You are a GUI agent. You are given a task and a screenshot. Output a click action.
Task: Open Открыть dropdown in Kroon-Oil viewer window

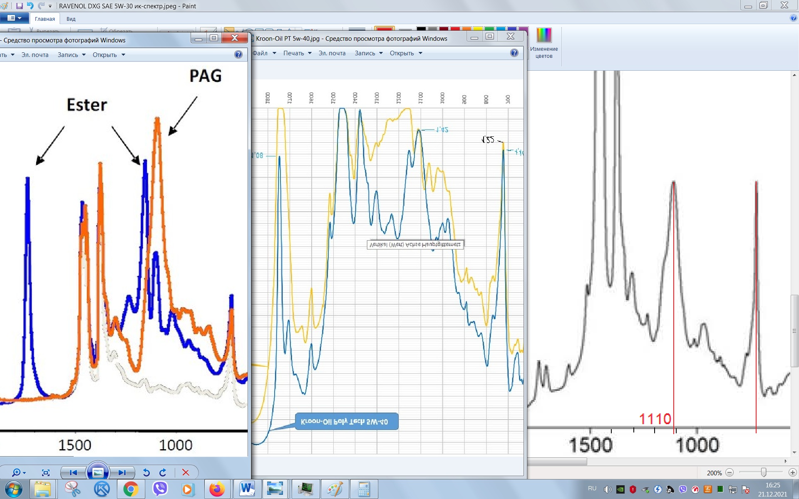coord(406,53)
